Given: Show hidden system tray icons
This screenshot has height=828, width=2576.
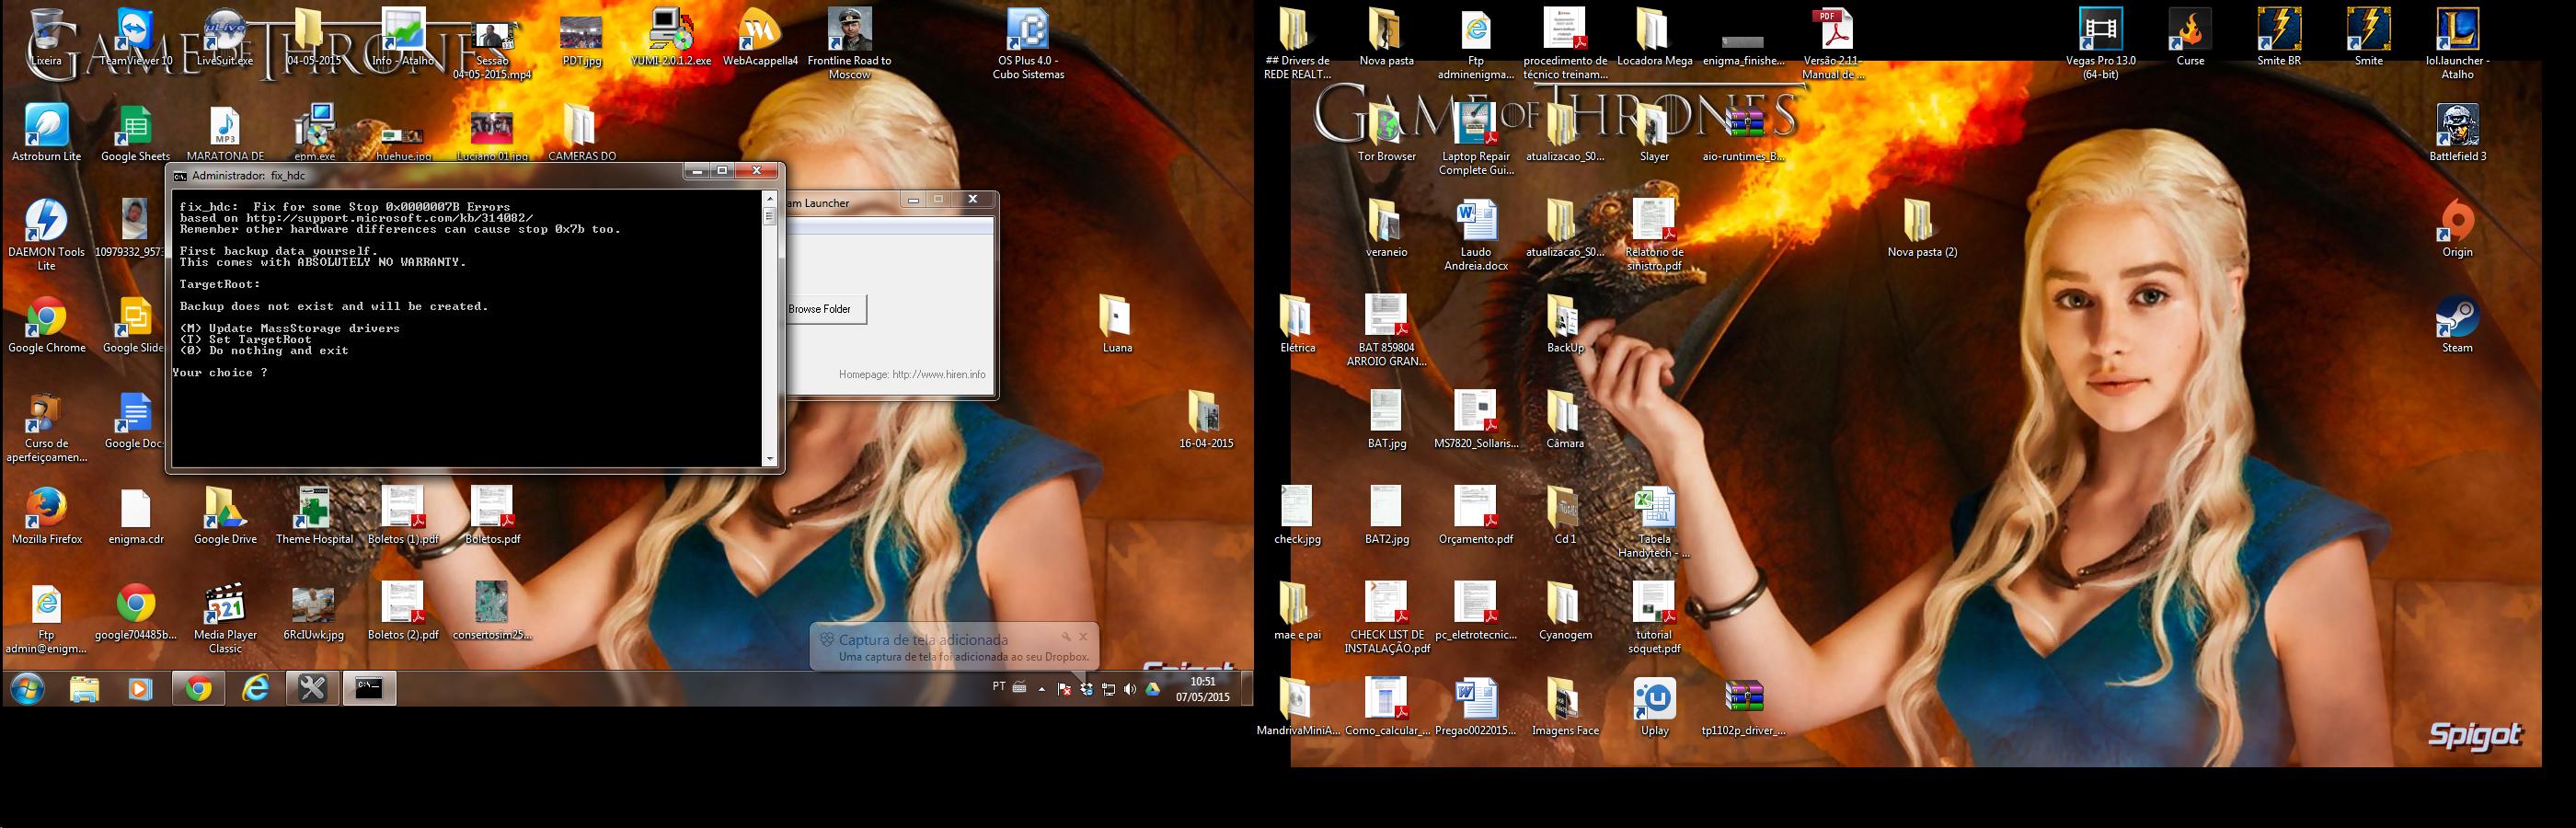Looking at the screenshot, I should (x=1042, y=689).
